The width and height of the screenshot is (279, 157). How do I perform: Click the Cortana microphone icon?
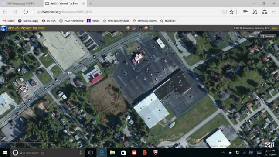81,153
